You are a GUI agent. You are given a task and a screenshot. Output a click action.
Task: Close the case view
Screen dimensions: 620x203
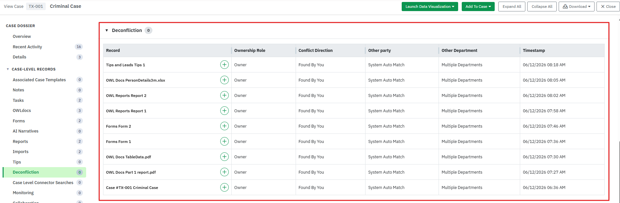click(x=608, y=7)
